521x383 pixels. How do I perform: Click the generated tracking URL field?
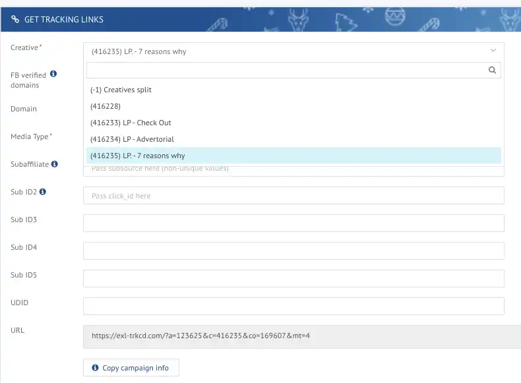[302, 336]
